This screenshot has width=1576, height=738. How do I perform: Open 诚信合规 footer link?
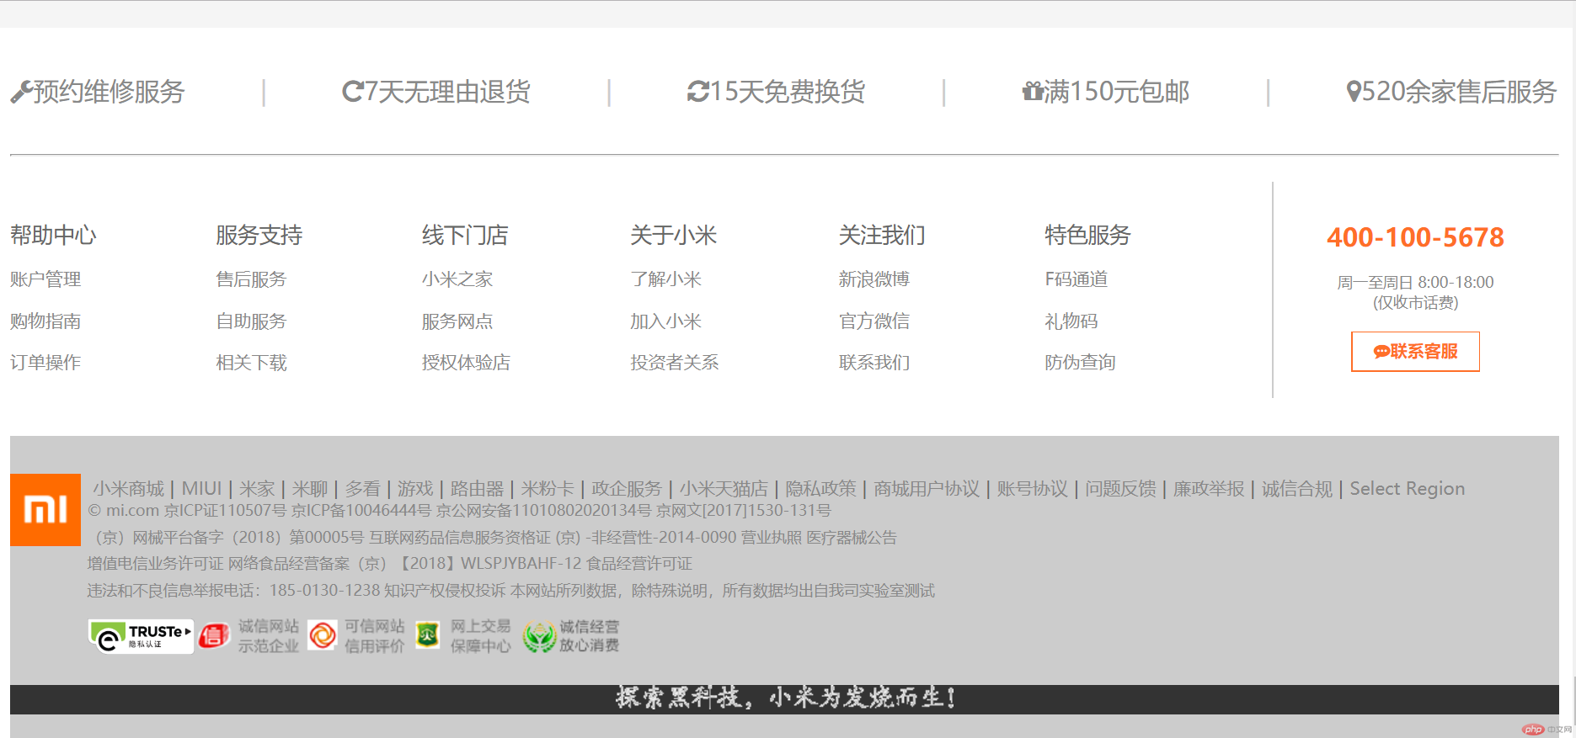point(1297,489)
